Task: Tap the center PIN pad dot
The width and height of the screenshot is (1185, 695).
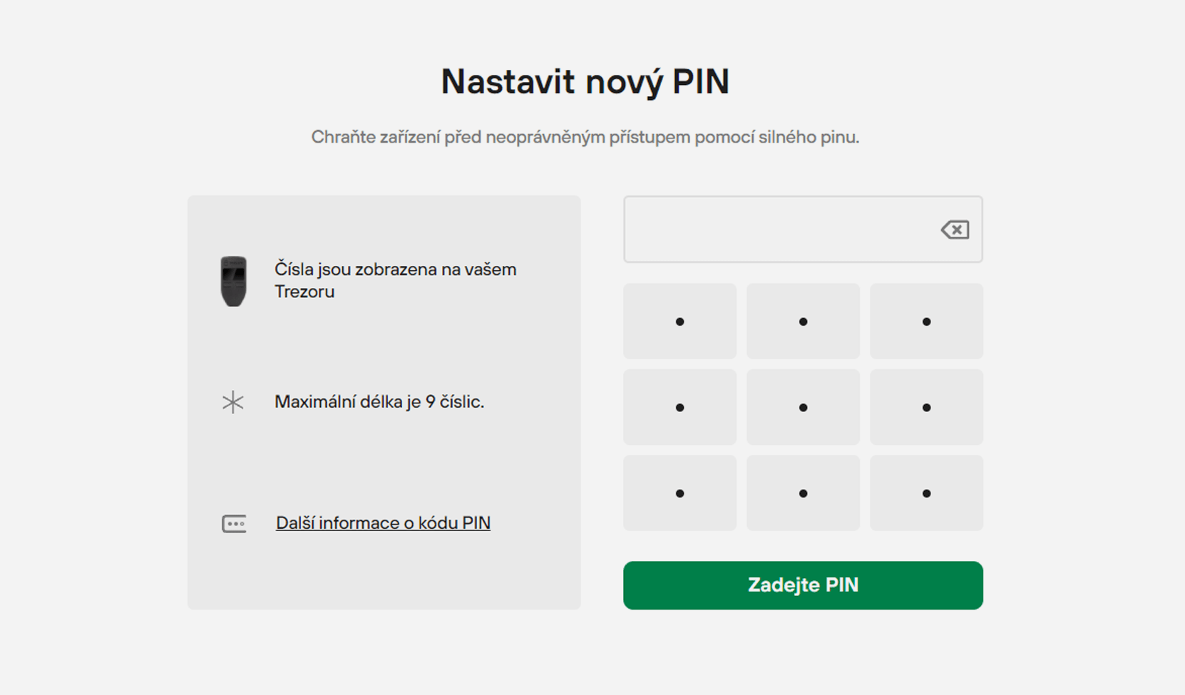Action: tap(803, 407)
